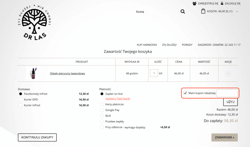250x147 pixels.
Task: Click the coupon code input field
Action: coord(227,93)
